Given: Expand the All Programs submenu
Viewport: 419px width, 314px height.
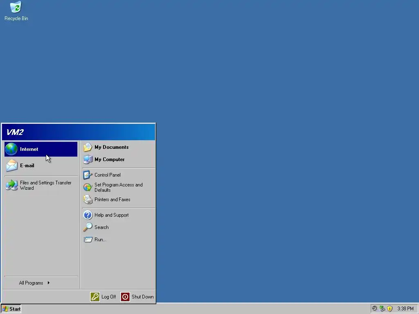Looking at the screenshot, I should (x=41, y=283).
